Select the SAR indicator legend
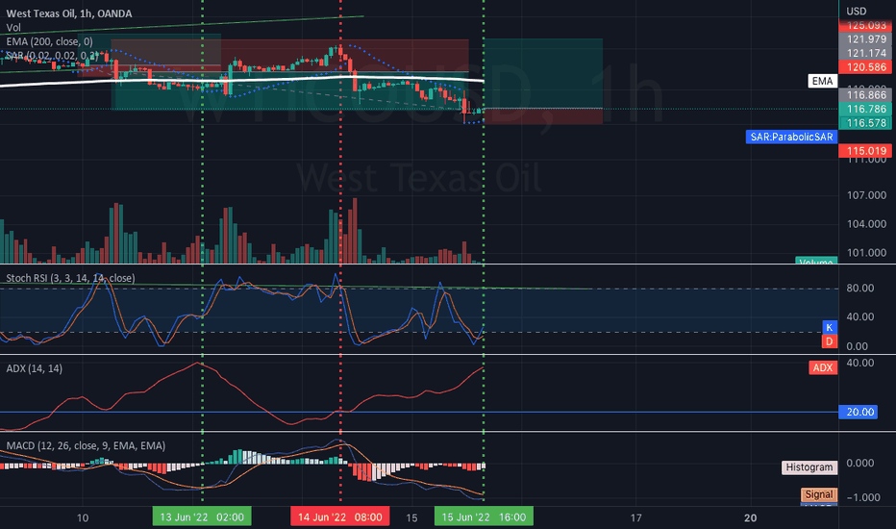The height and width of the screenshot is (529, 896). click(x=52, y=56)
